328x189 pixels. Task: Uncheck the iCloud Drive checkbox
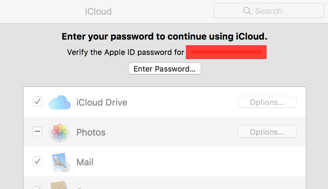click(37, 102)
